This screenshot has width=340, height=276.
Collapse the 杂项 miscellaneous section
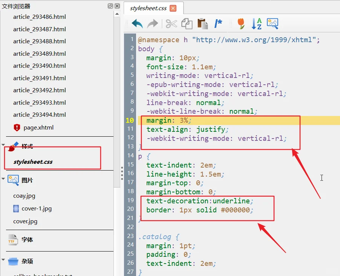coord(3,259)
